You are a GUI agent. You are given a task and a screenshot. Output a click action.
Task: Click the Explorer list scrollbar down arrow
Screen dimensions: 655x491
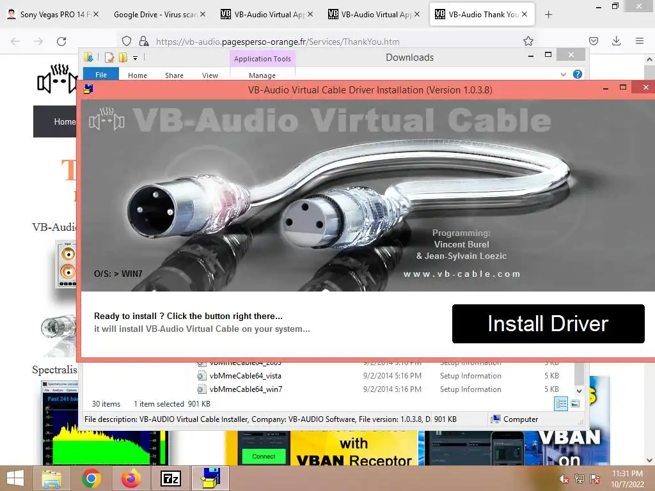point(579,391)
